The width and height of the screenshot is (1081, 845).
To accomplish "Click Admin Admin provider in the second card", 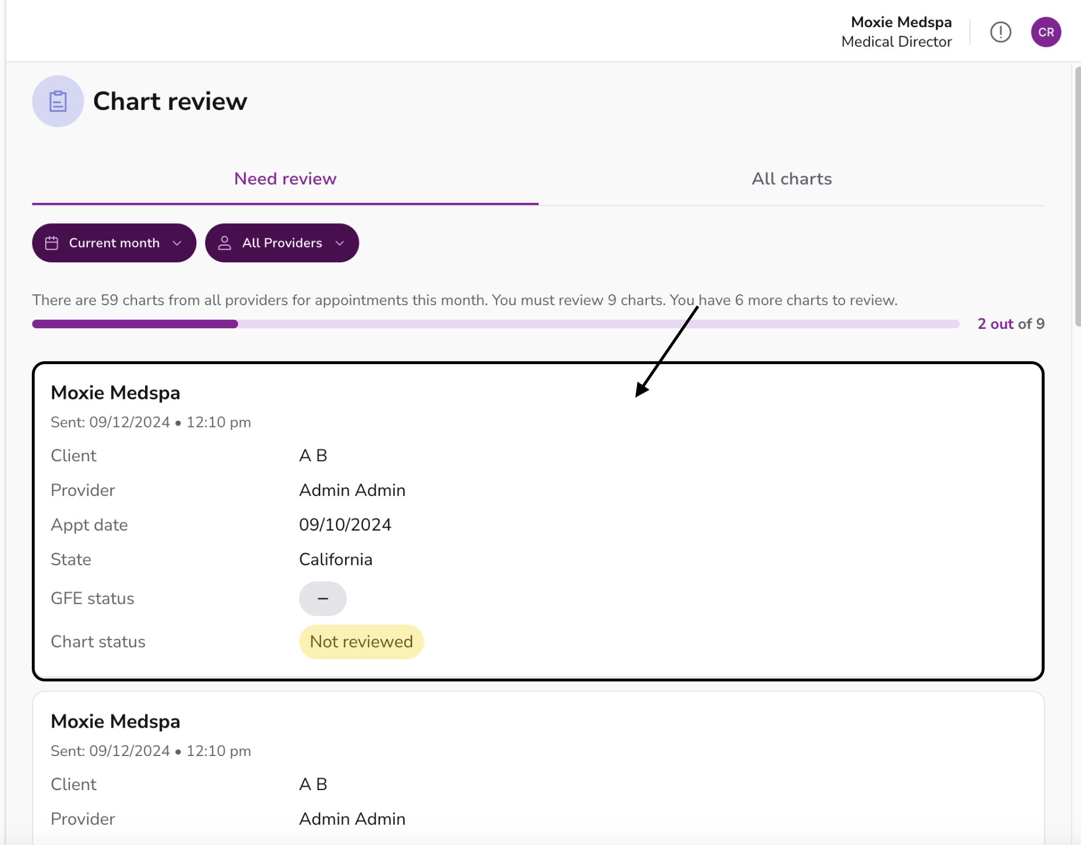I will click(x=352, y=819).
